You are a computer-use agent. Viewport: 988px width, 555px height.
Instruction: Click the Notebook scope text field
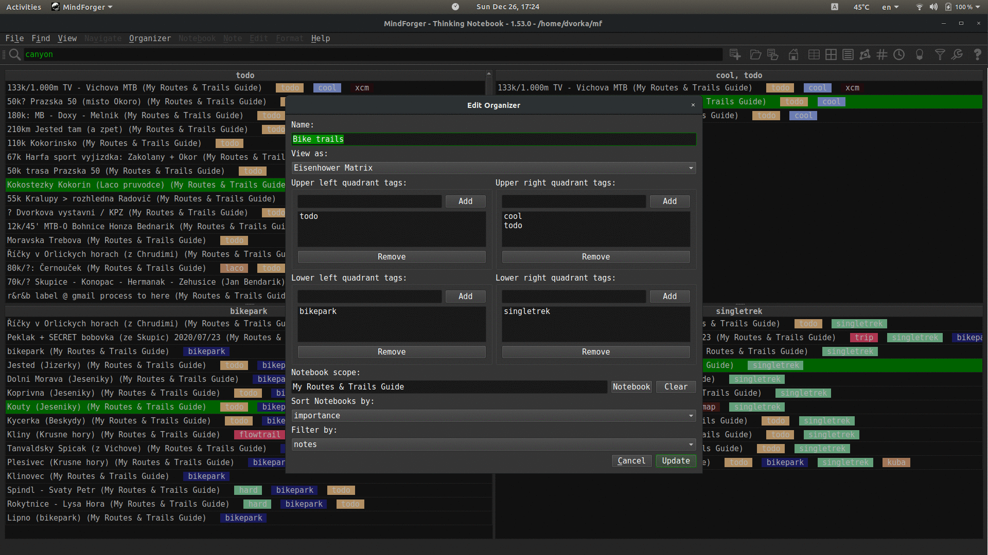pos(449,387)
